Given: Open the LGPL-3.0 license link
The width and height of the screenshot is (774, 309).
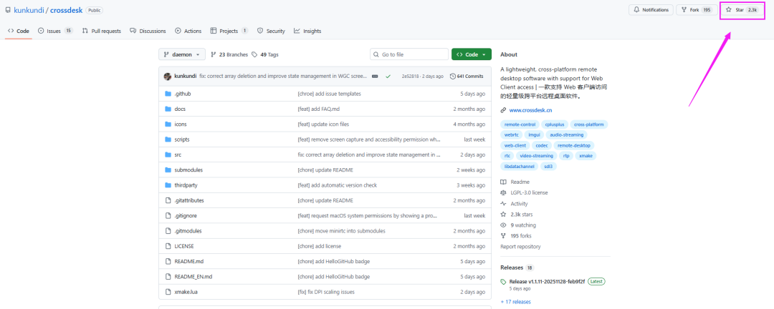Looking at the screenshot, I should pyautogui.click(x=529, y=192).
